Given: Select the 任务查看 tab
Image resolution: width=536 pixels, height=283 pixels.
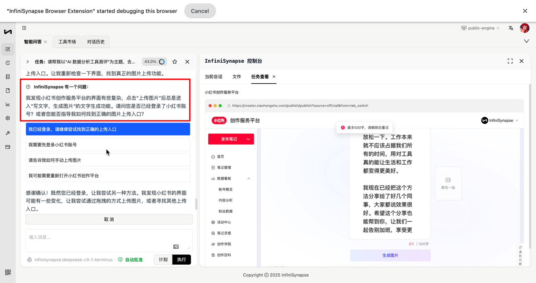Looking at the screenshot, I should click(x=260, y=77).
